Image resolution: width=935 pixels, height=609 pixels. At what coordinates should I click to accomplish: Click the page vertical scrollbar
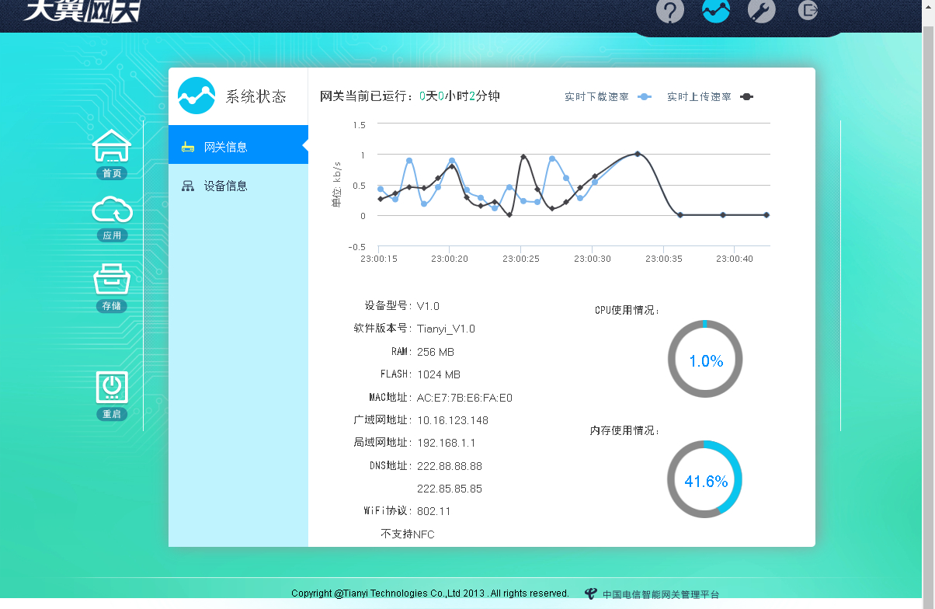[x=928, y=304]
